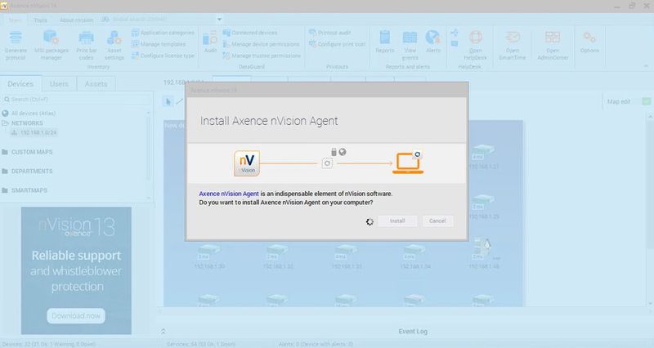The image size is (654, 348).
Task: Select the pointer tool on map toolbar
Action: pyautogui.click(x=168, y=101)
